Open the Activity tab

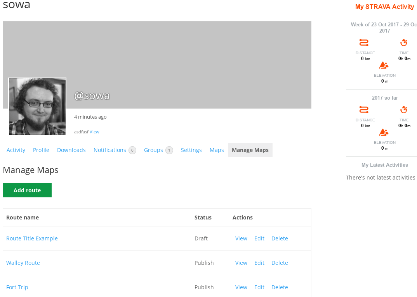point(16,150)
